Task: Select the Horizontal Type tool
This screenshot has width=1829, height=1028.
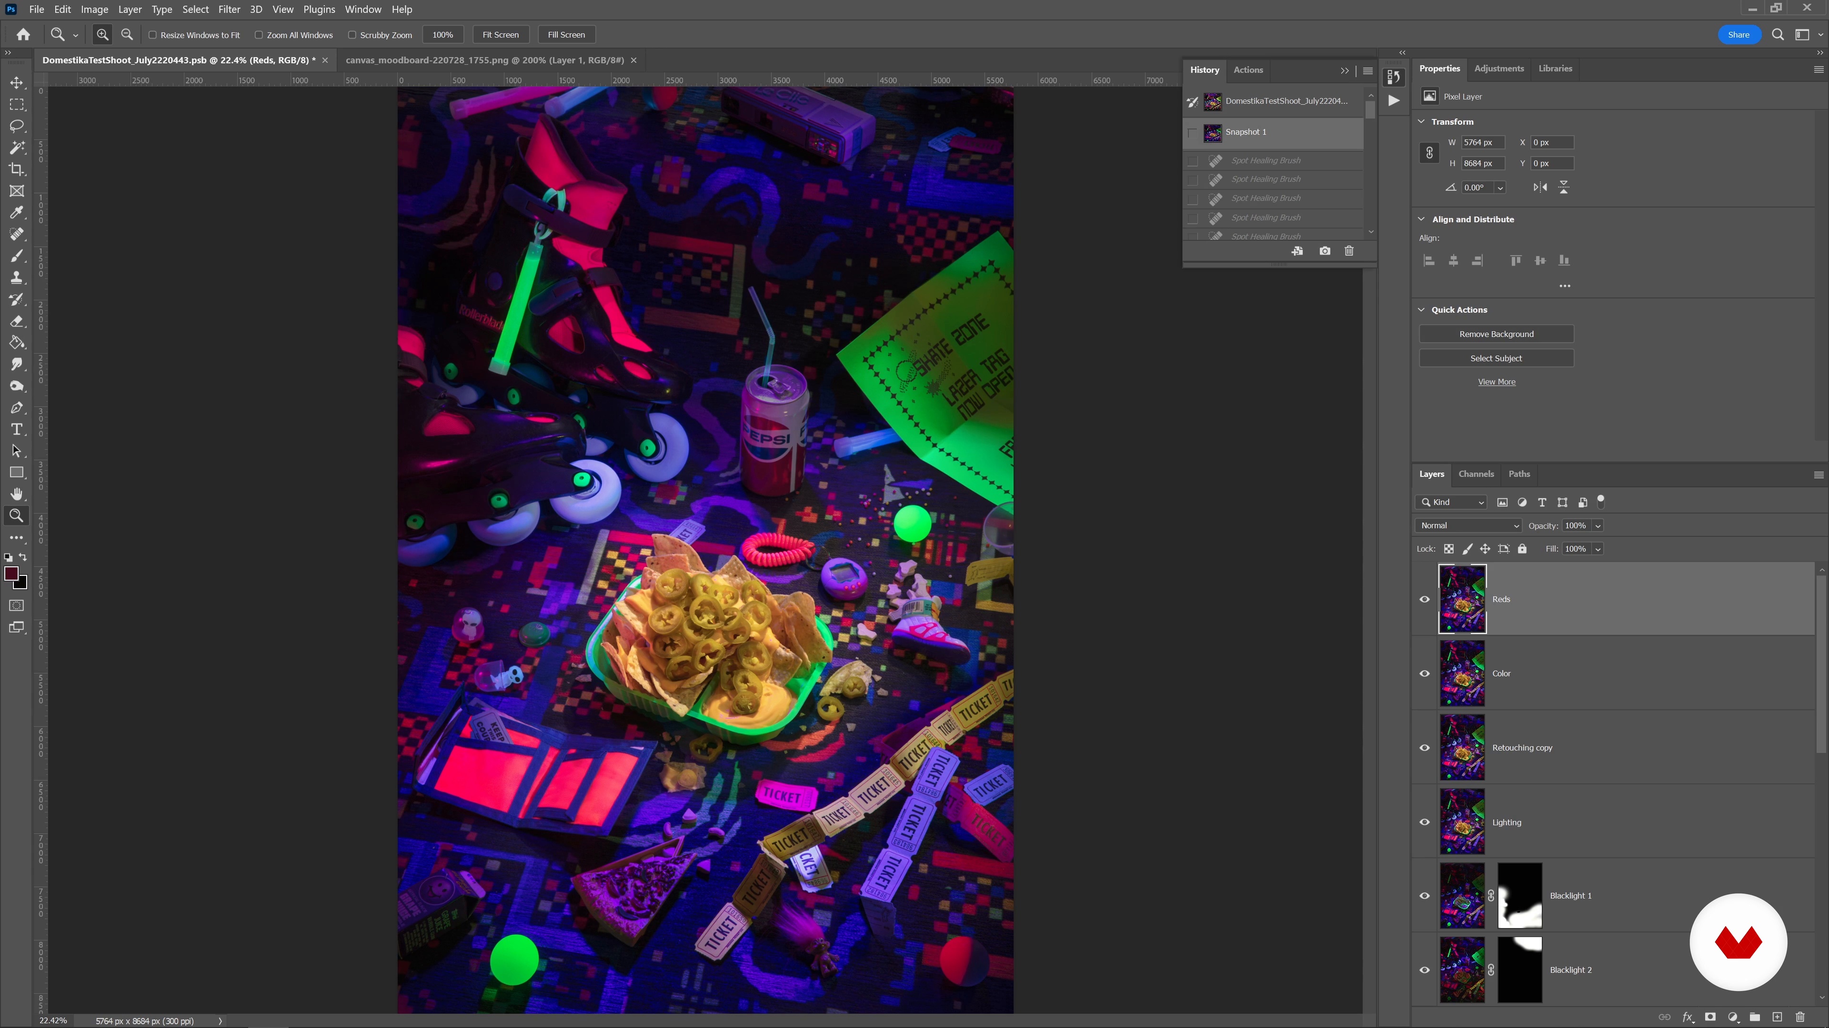Action: coord(16,429)
